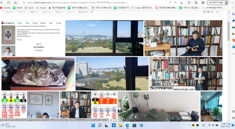The width and height of the screenshot is (235, 129).
Task: Open the CCL filter dropdown
Action: (x=70, y=12)
